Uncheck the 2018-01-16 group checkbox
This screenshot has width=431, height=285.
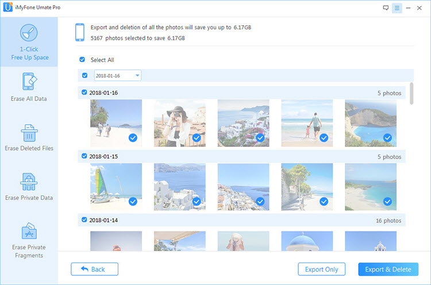84,93
